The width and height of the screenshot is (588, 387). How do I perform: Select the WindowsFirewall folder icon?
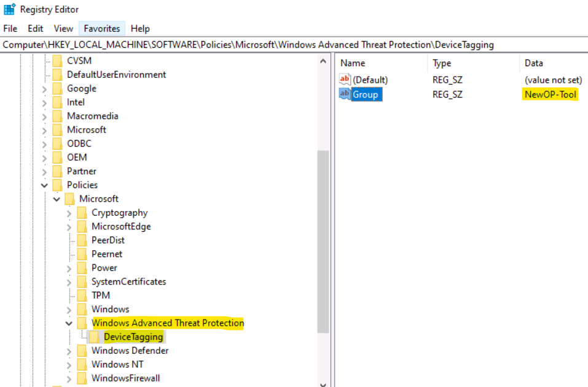82,378
